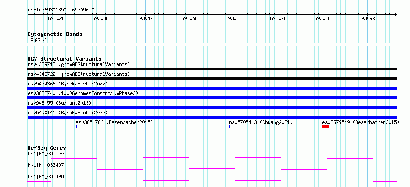Open variant esv3651766 Besenbacher2015 label
410x187 pixels.
pyautogui.click(x=114, y=122)
